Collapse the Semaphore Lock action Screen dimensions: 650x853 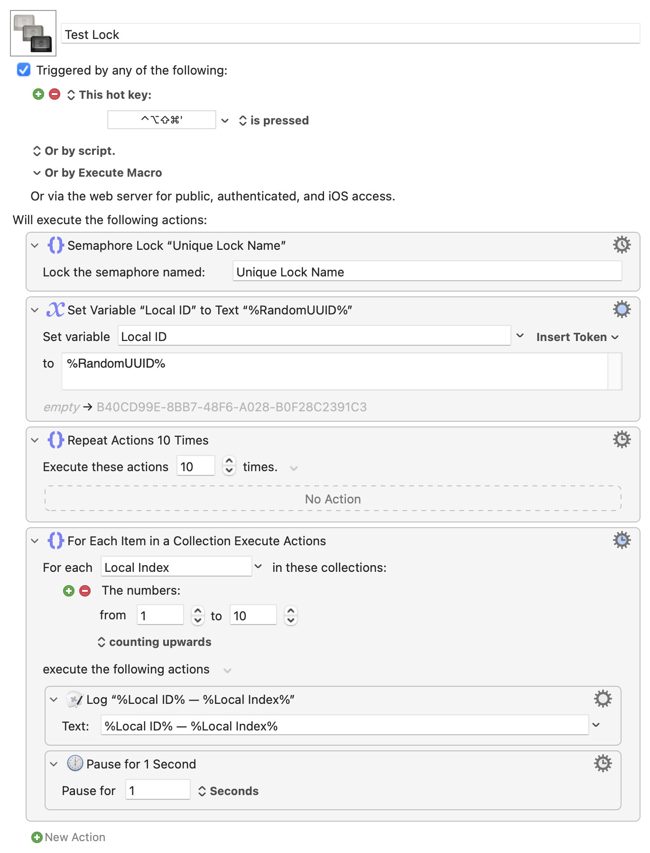[x=35, y=246]
